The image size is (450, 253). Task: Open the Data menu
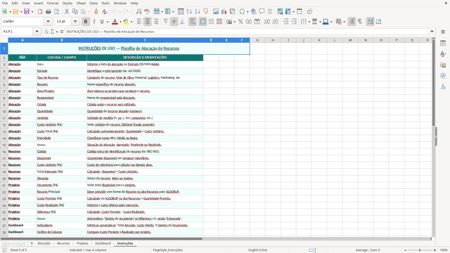(93, 3)
